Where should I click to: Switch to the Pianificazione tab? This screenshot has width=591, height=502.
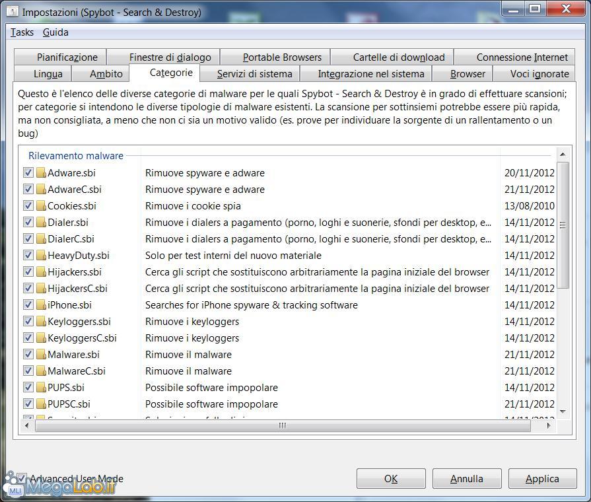[x=60, y=57]
